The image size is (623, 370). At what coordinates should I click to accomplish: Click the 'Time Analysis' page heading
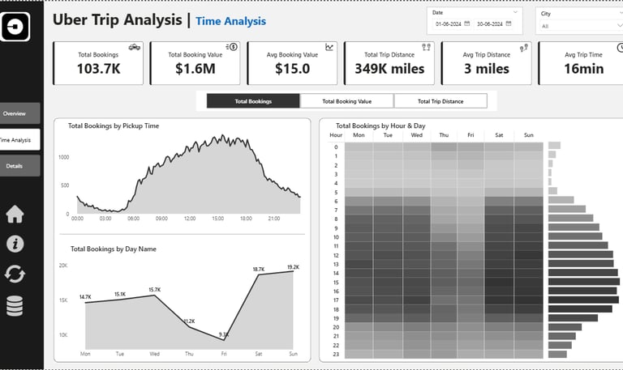point(231,21)
